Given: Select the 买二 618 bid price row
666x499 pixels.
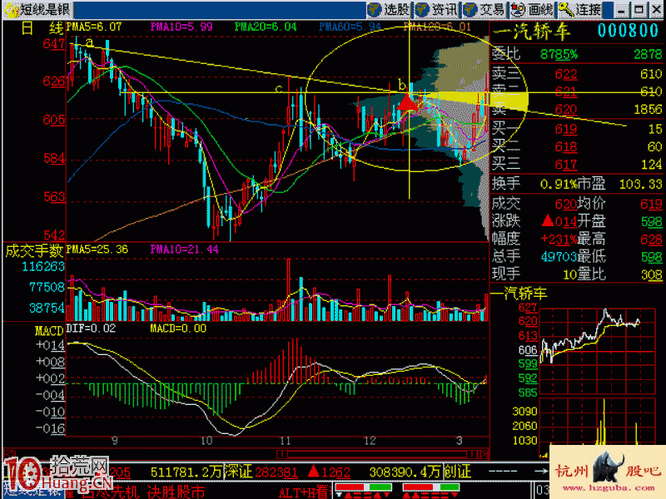Looking at the screenshot, I should point(576,147).
